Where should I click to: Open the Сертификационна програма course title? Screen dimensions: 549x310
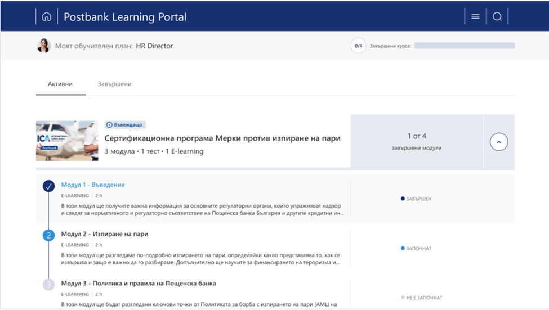point(222,138)
